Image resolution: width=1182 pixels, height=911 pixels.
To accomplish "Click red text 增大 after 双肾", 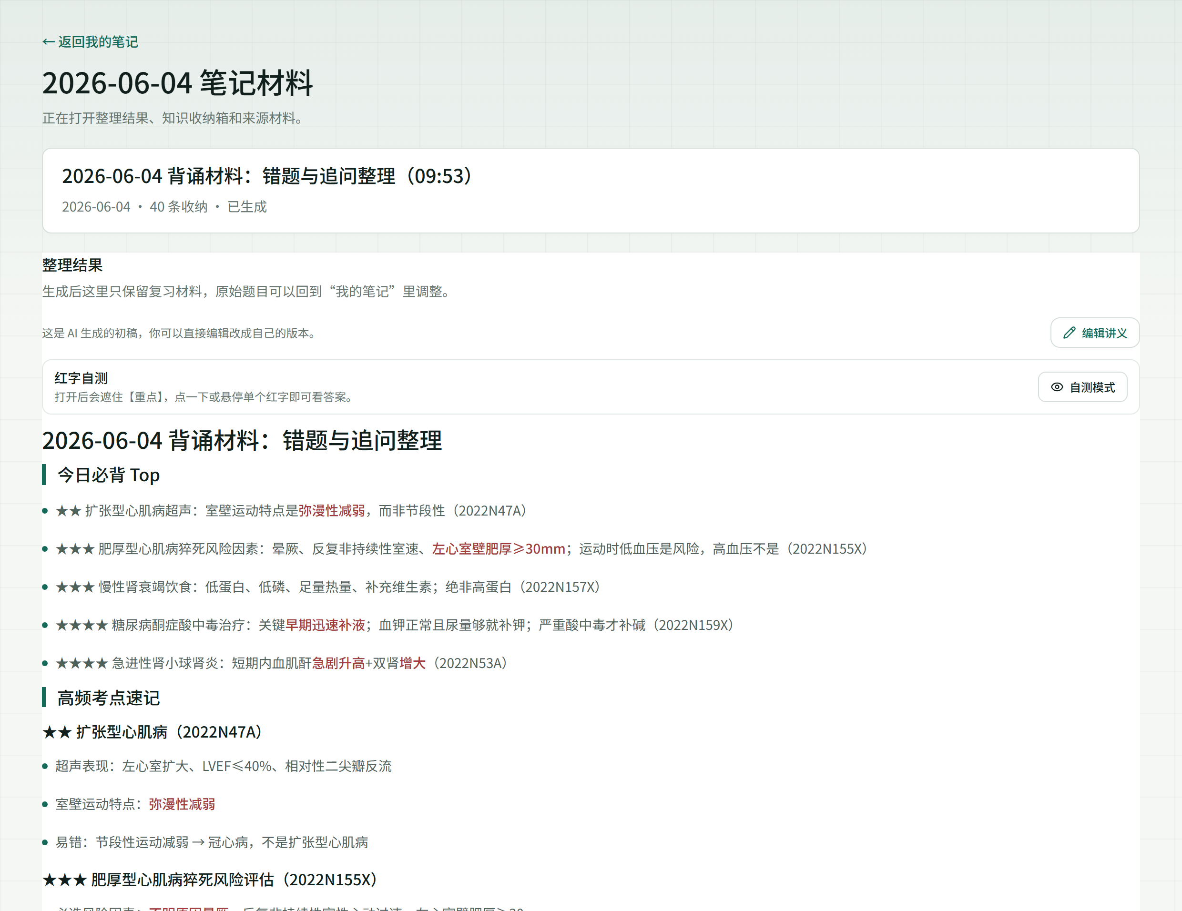I will click(x=412, y=663).
